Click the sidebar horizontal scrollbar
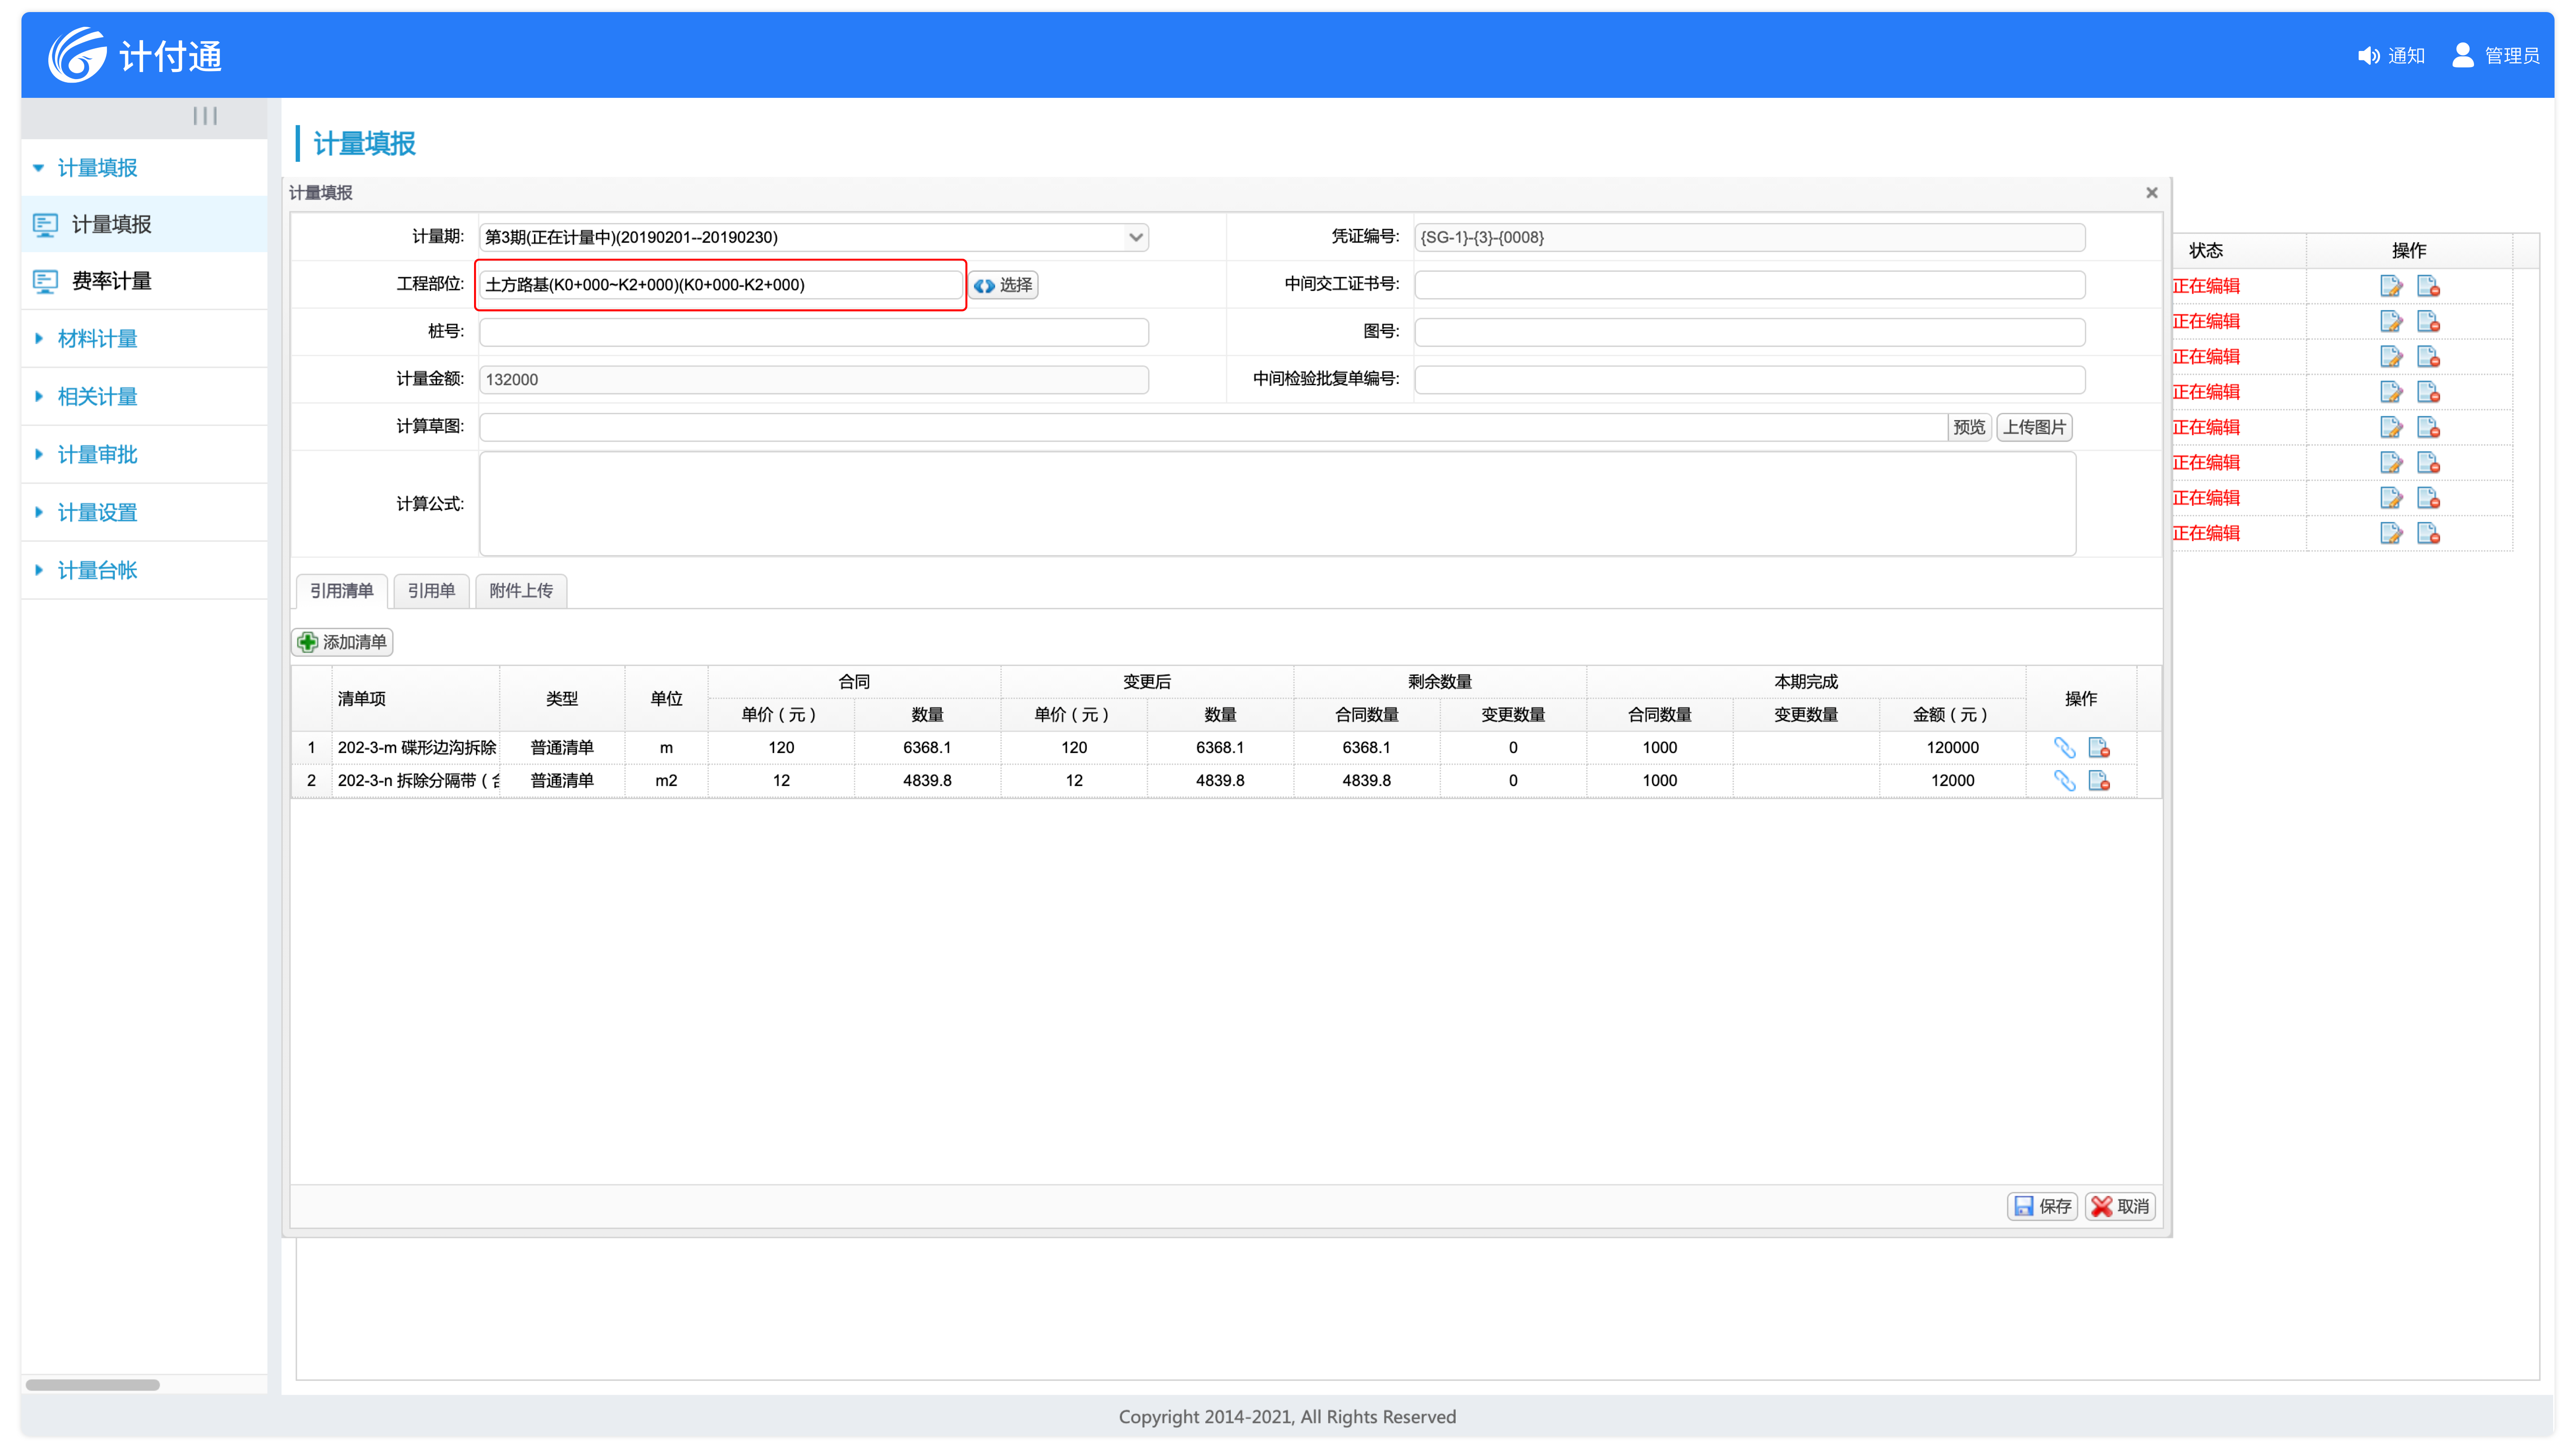Viewport: 2576px width, 1448px height. 93,1385
